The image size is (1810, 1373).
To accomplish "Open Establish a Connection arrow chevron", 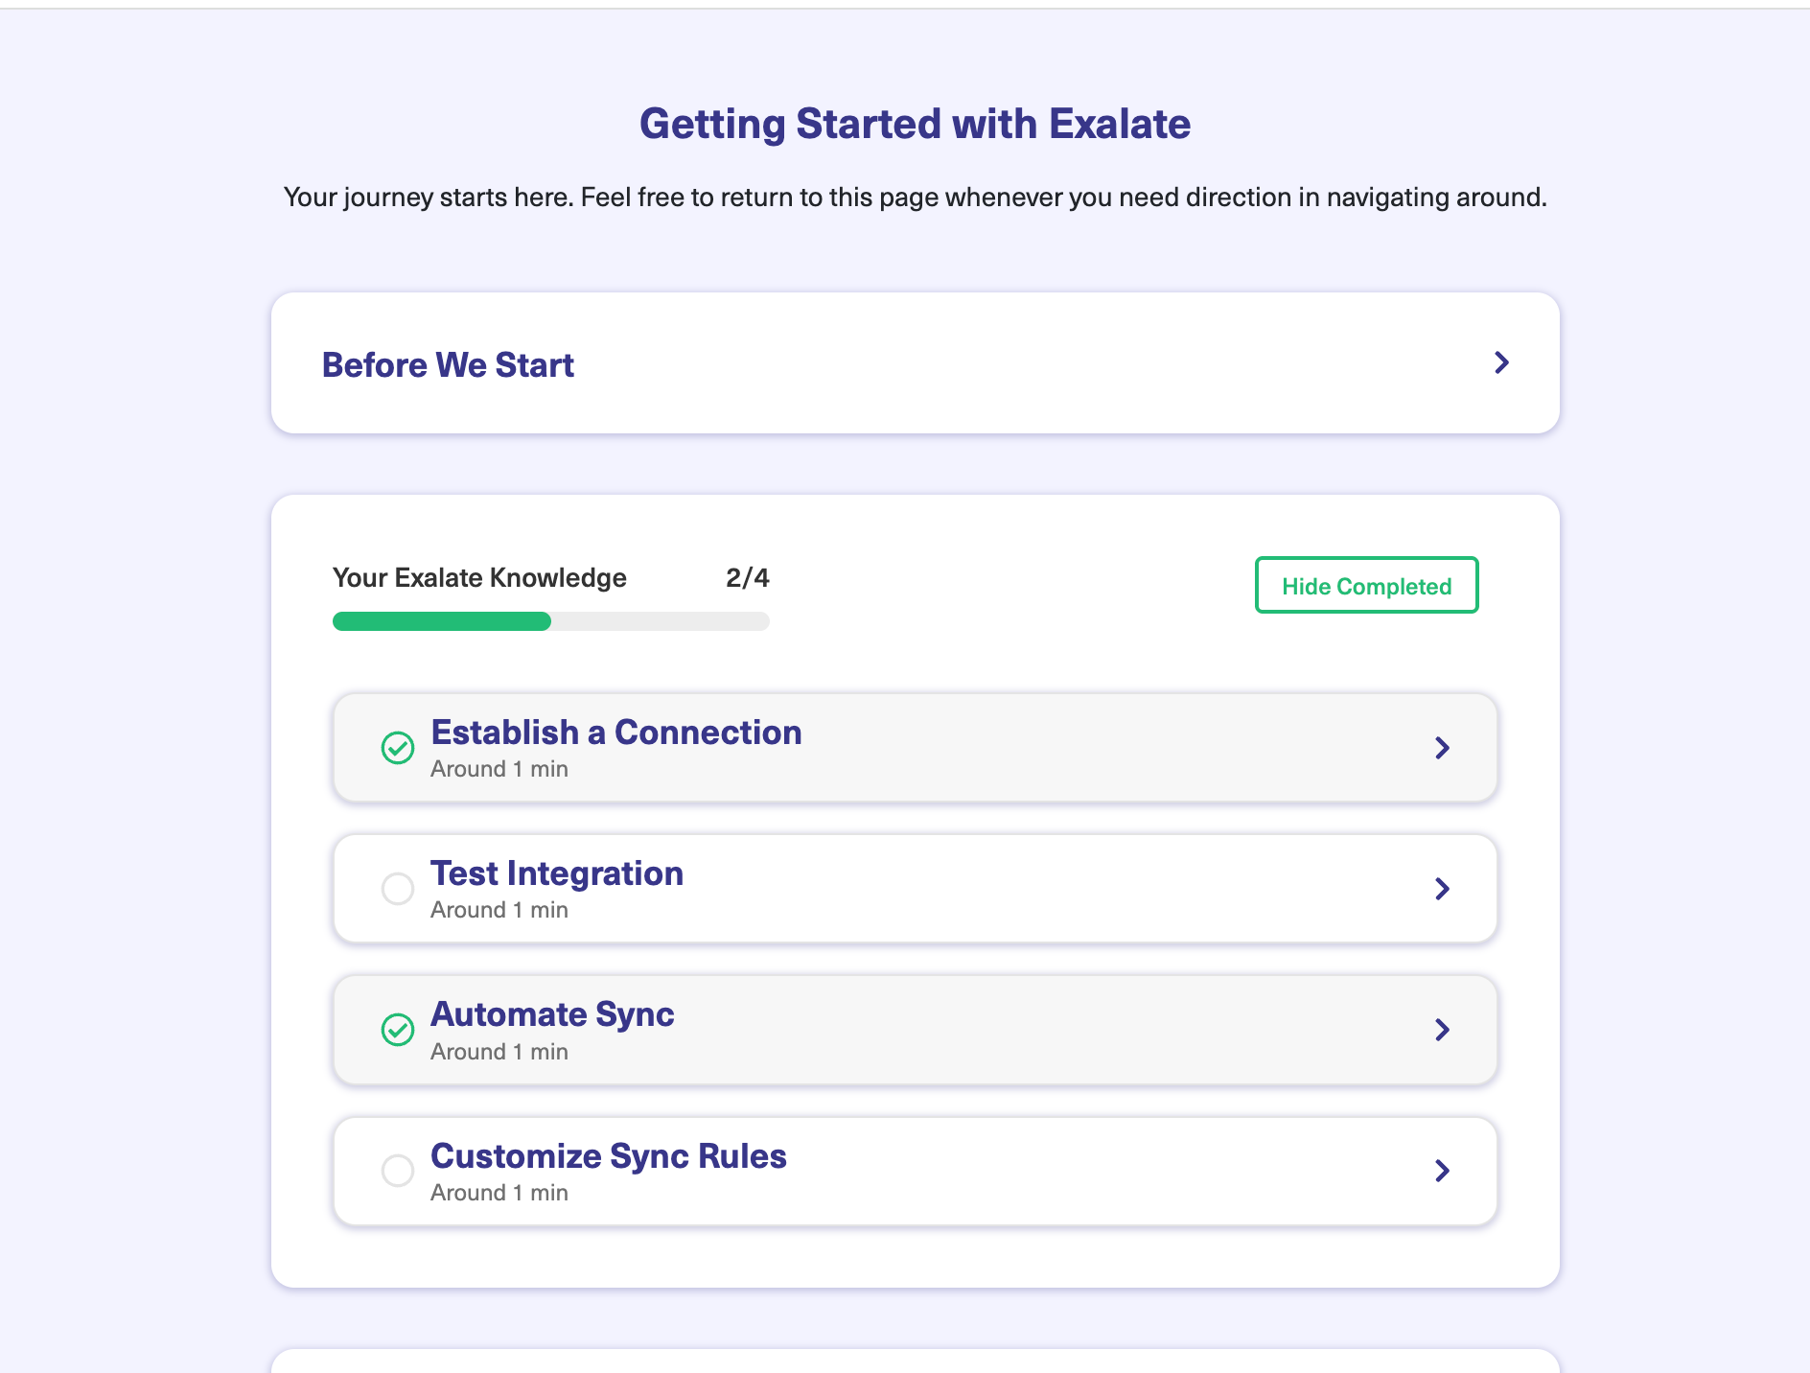I will tap(1442, 748).
